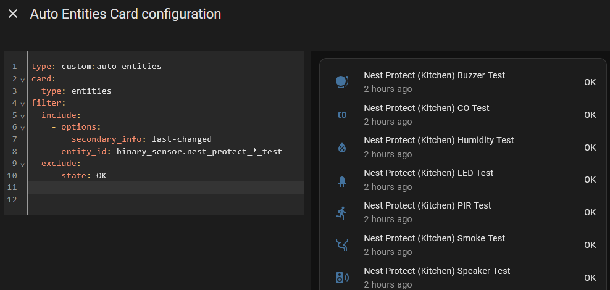Click 'binary_sensor.nest_protect_*_test' entity_id value

(x=199, y=152)
